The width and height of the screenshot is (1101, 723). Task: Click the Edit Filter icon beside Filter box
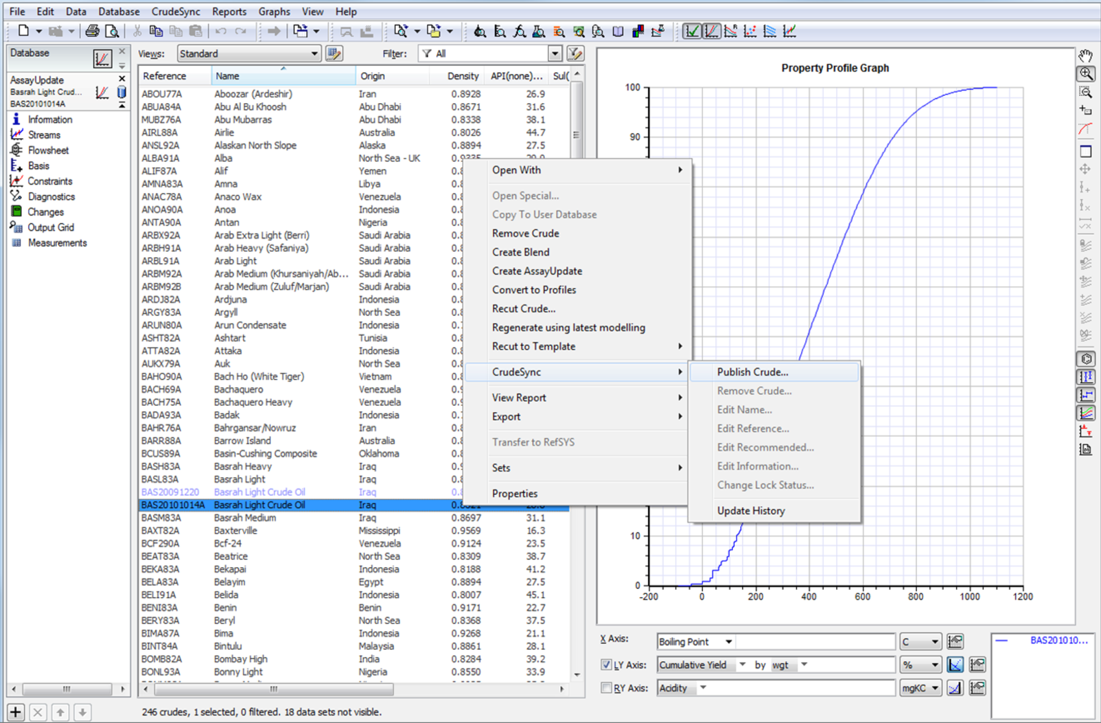tap(575, 54)
